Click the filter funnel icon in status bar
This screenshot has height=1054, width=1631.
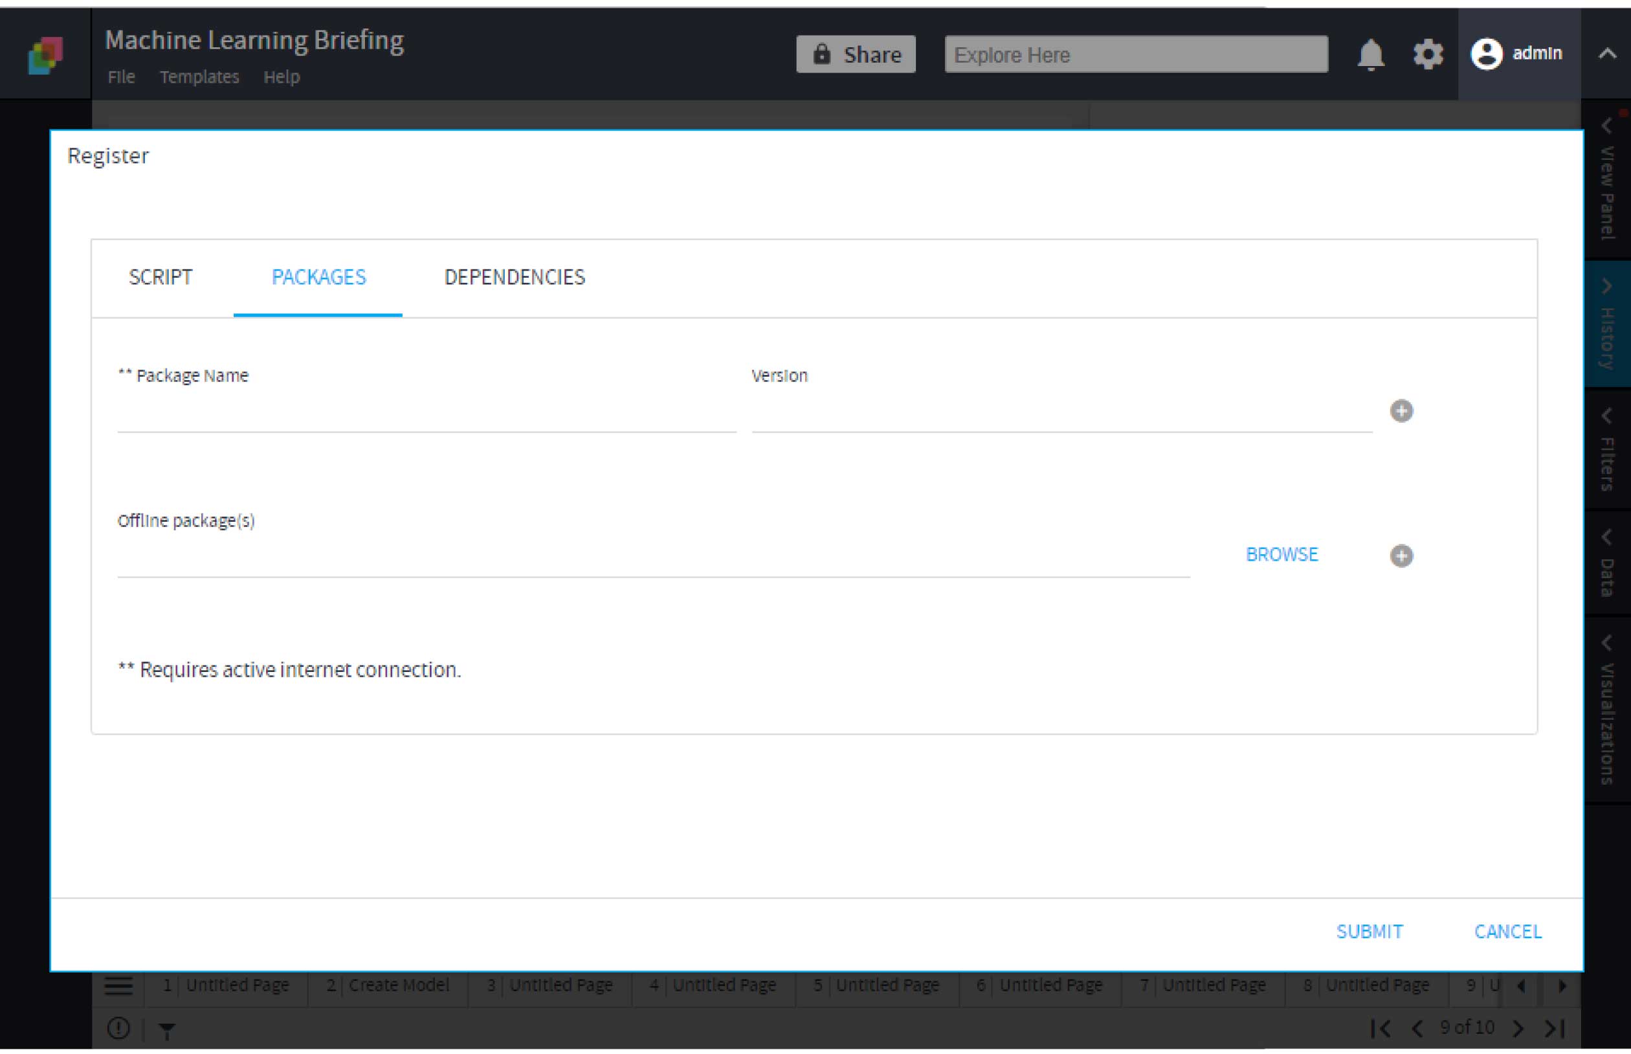point(167,1029)
